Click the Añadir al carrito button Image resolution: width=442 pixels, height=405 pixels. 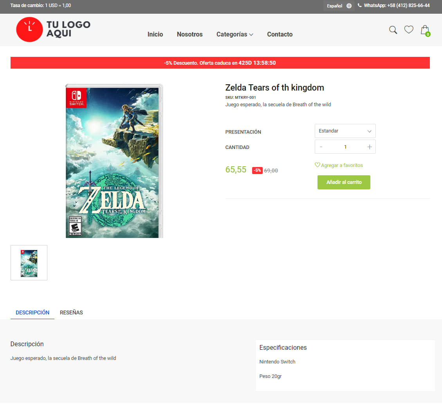(344, 182)
